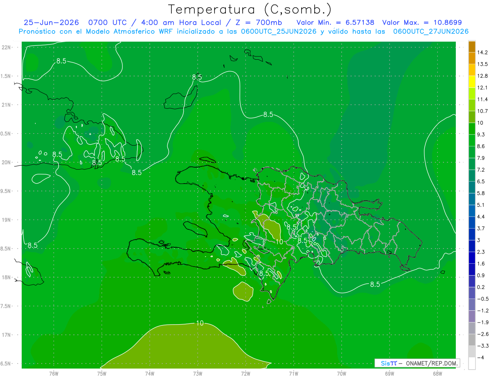The image size is (491, 379).
Task: Click the "73W" longitude axis label
Action: (198, 373)
